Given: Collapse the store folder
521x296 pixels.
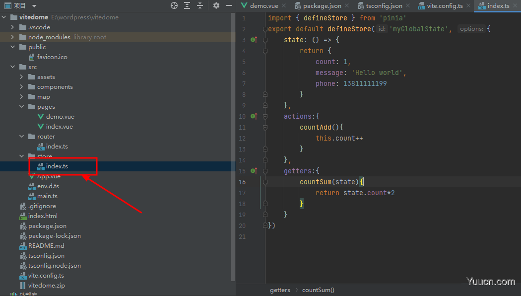Looking at the screenshot, I should pos(22,156).
